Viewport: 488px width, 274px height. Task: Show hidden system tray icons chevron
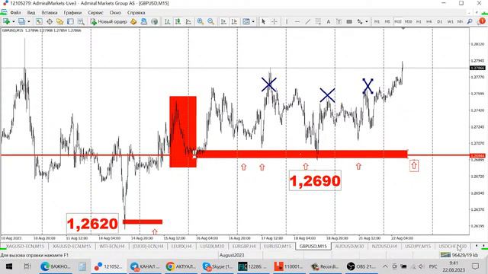point(385,266)
